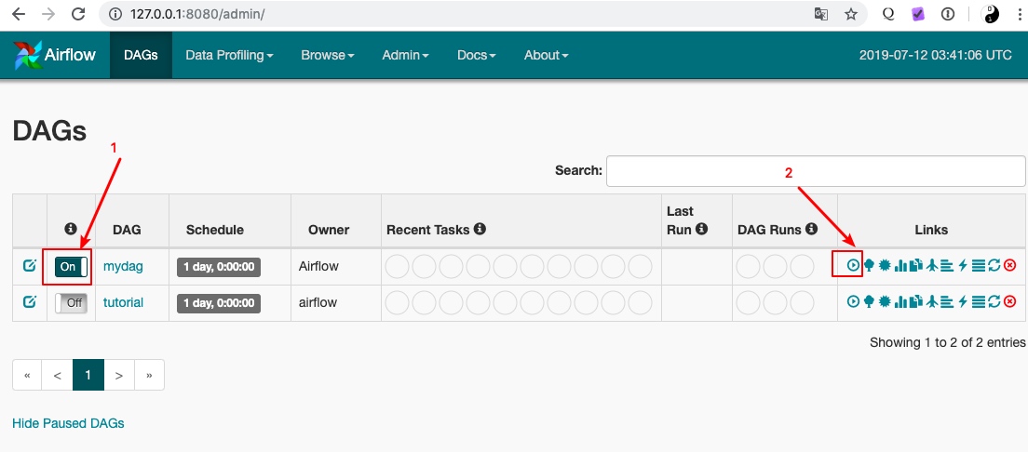1028x452 pixels.
Task: Open Landing Times plane icon for tutorial
Action: coord(932,301)
